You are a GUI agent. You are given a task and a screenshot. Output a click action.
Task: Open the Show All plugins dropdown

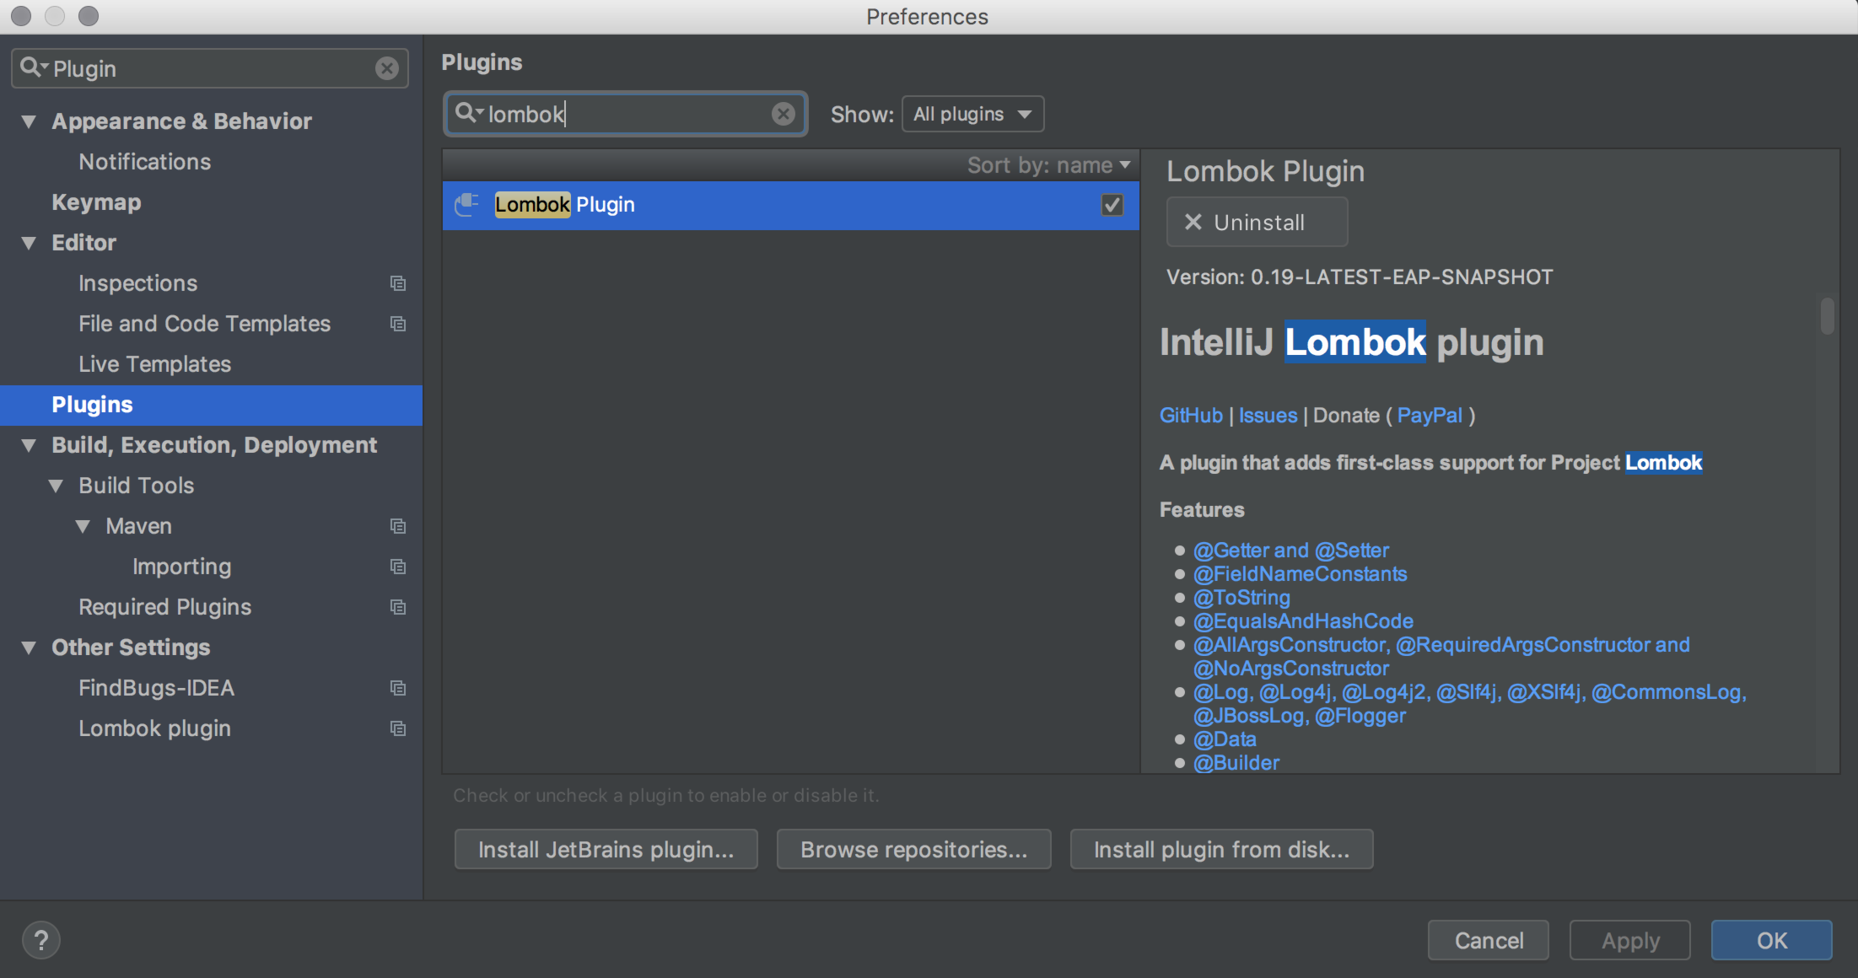click(x=972, y=114)
